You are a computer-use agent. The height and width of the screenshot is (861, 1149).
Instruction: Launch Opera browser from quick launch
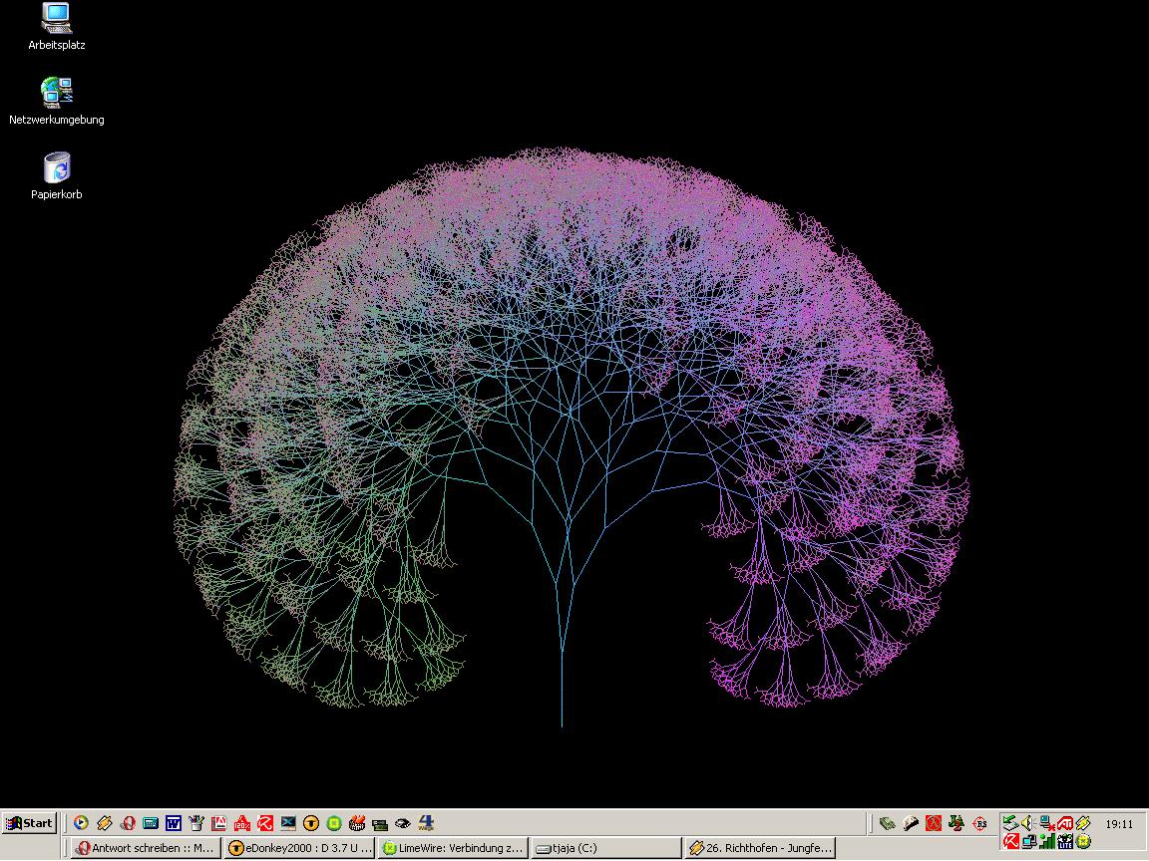pos(128,823)
